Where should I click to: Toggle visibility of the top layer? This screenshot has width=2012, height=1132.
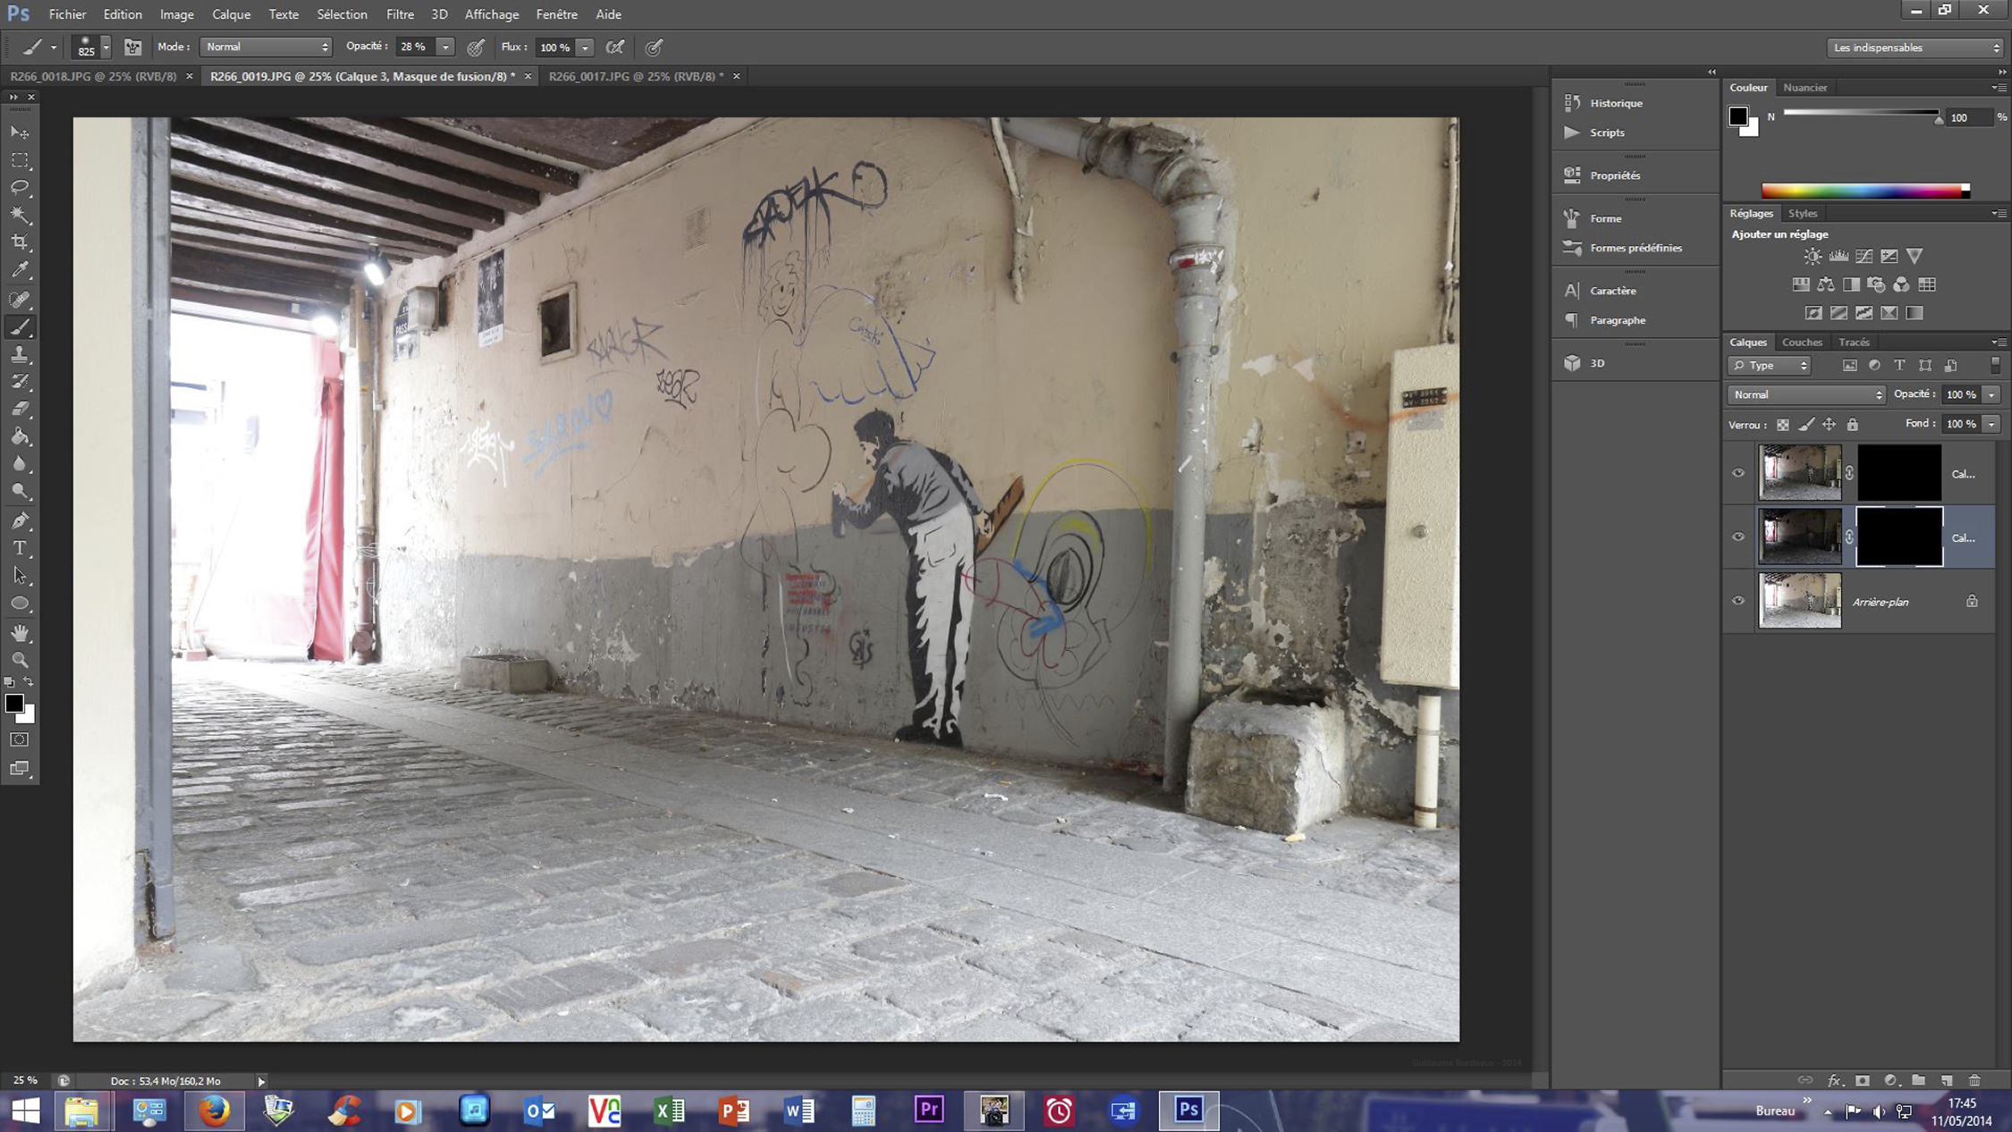pyautogui.click(x=1738, y=473)
